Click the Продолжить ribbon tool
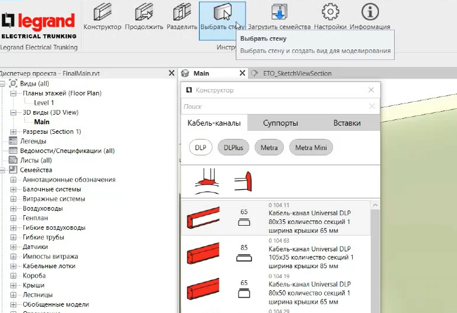The width and height of the screenshot is (457, 313). click(144, 17)
